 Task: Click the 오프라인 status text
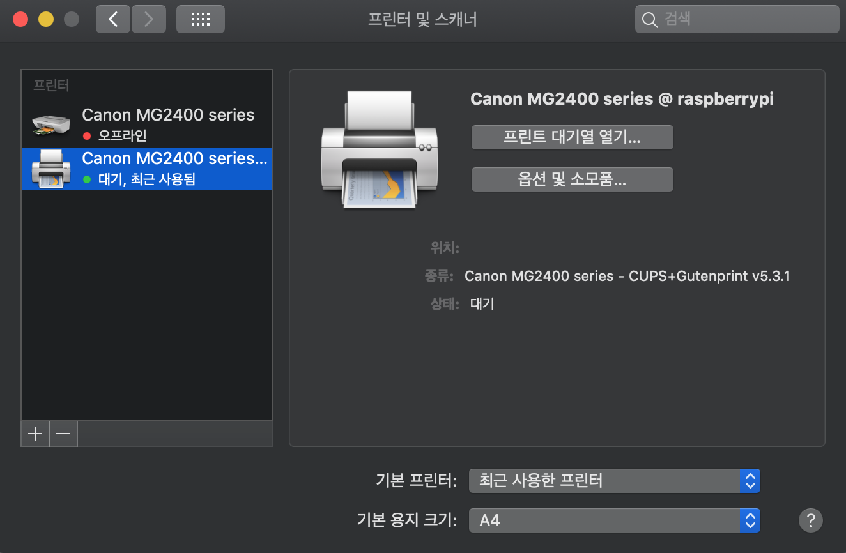point(123,136)
